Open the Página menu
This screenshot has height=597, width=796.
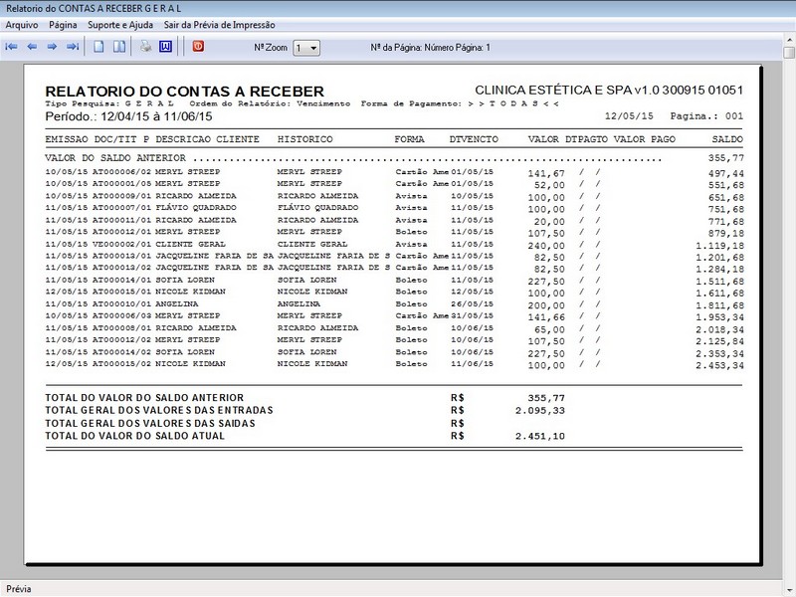pos(63,24)
